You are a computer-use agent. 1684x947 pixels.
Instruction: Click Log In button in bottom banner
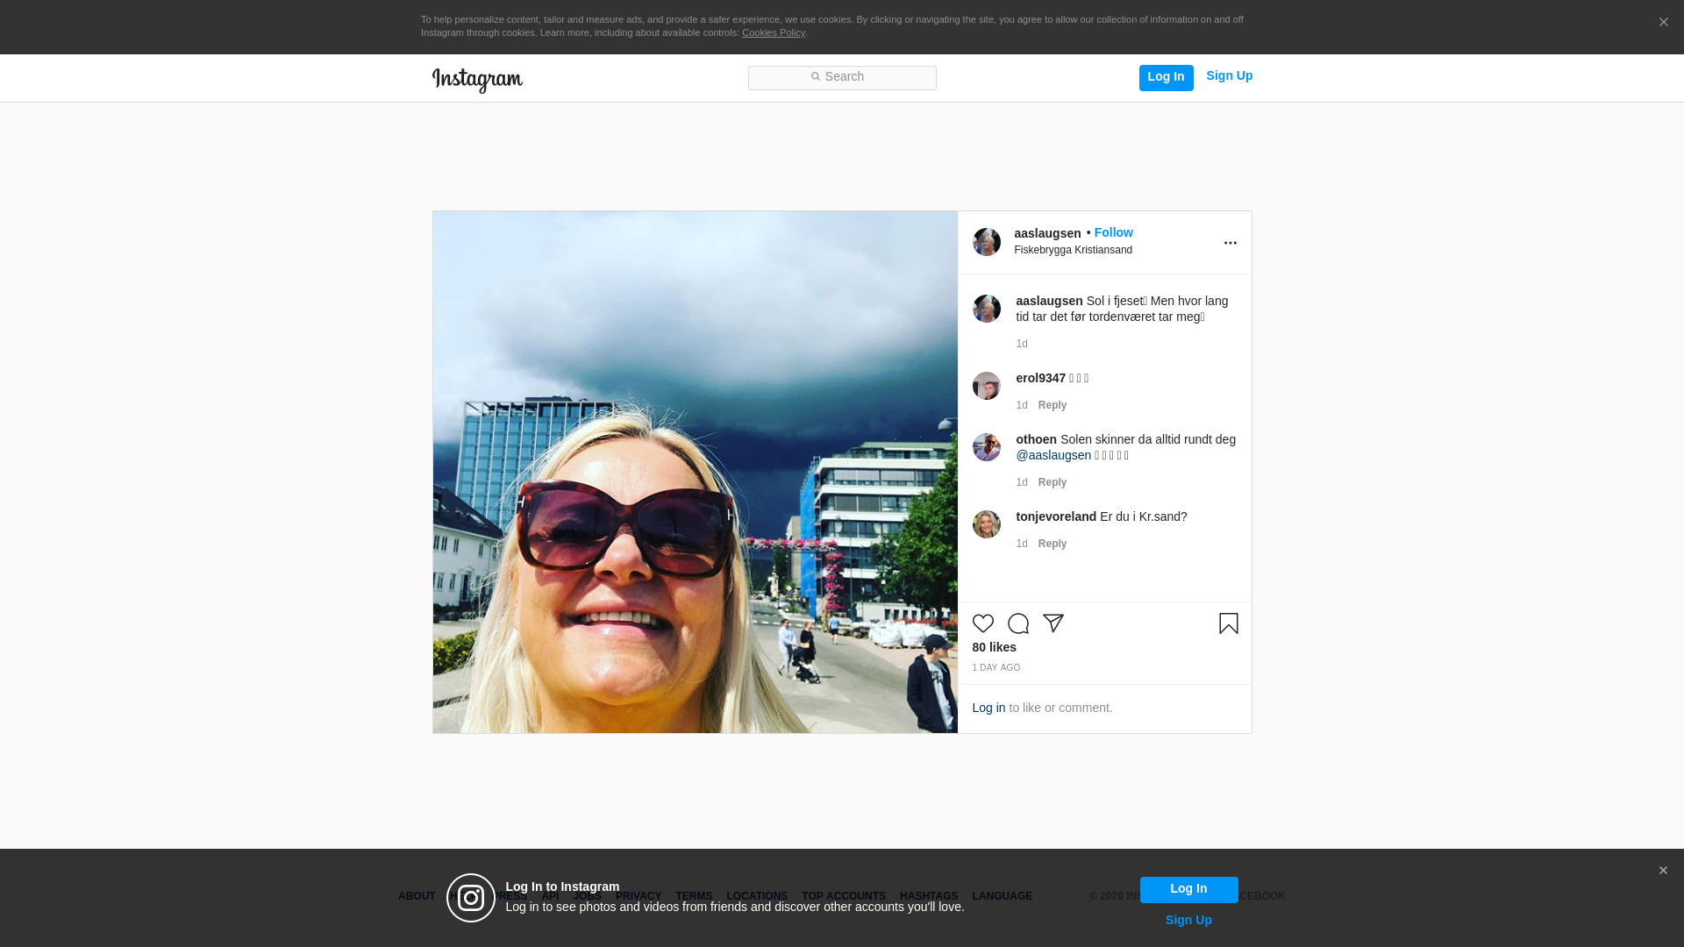pyautogui.click(x=1188, y=889)
